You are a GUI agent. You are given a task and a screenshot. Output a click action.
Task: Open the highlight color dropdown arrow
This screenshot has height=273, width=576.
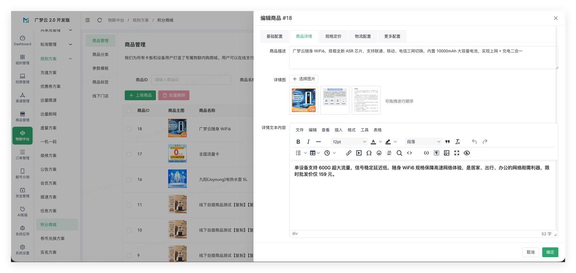click(395, 142)
